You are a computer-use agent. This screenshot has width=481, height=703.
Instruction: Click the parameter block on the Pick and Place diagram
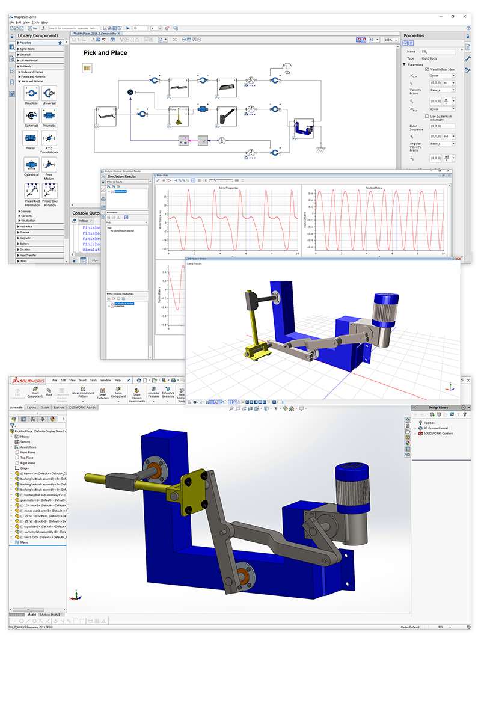point(87,68)
